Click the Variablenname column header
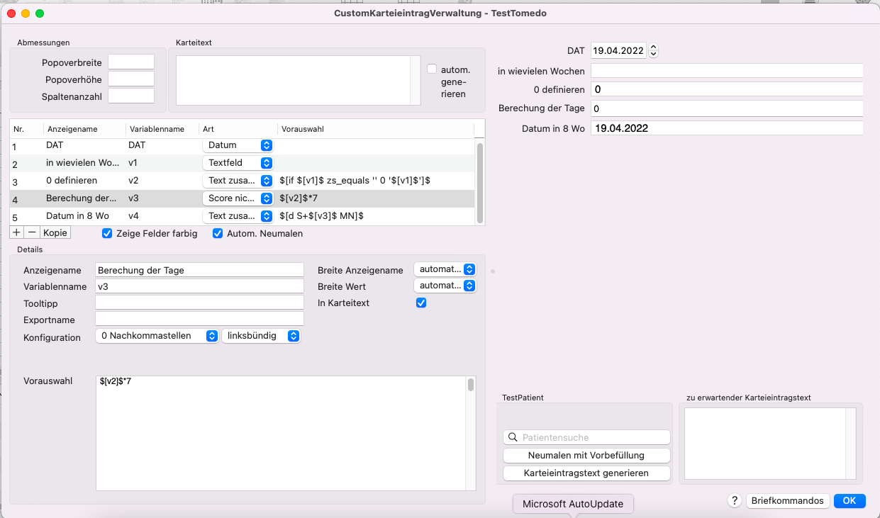Image resolution: width=880 pixels, height=518 pixels. [162, 129]
